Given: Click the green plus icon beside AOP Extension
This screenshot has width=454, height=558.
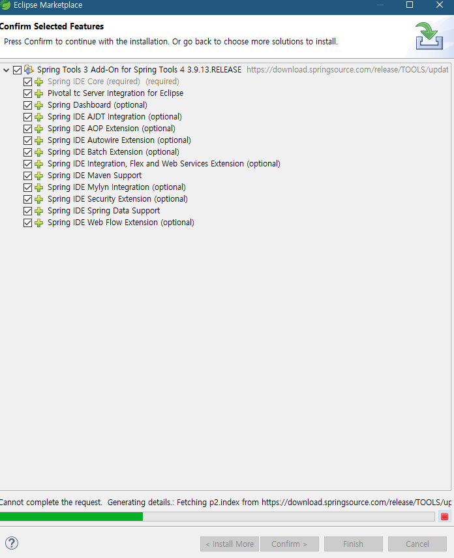Looking at the screenshot, I should (38, 129).
